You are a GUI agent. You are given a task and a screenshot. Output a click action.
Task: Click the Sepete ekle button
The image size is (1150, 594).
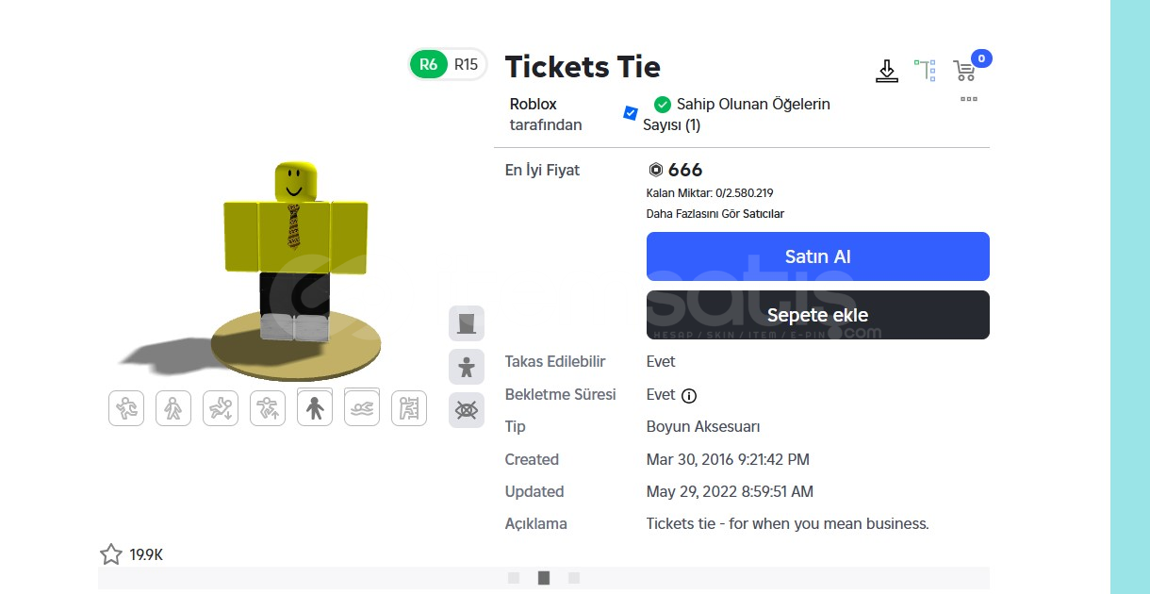[x=817, y=315]
